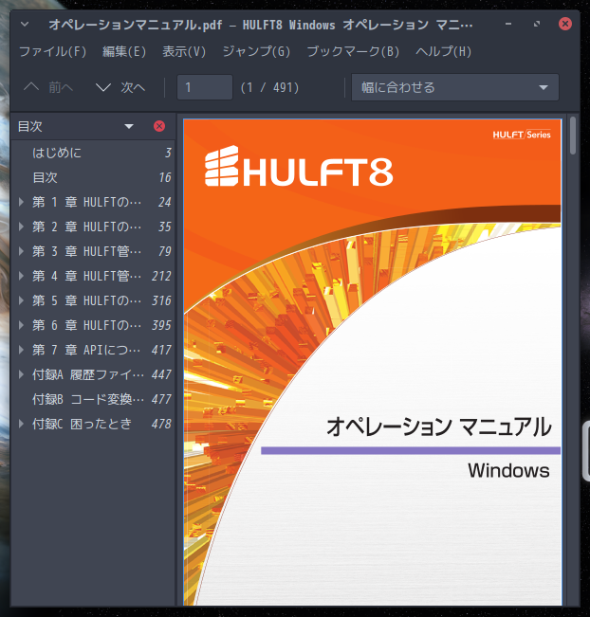The height and width of the screenshot is (617, 590).
Task: Expand 第 3 章 outline entry
Action: coord(21,251)
